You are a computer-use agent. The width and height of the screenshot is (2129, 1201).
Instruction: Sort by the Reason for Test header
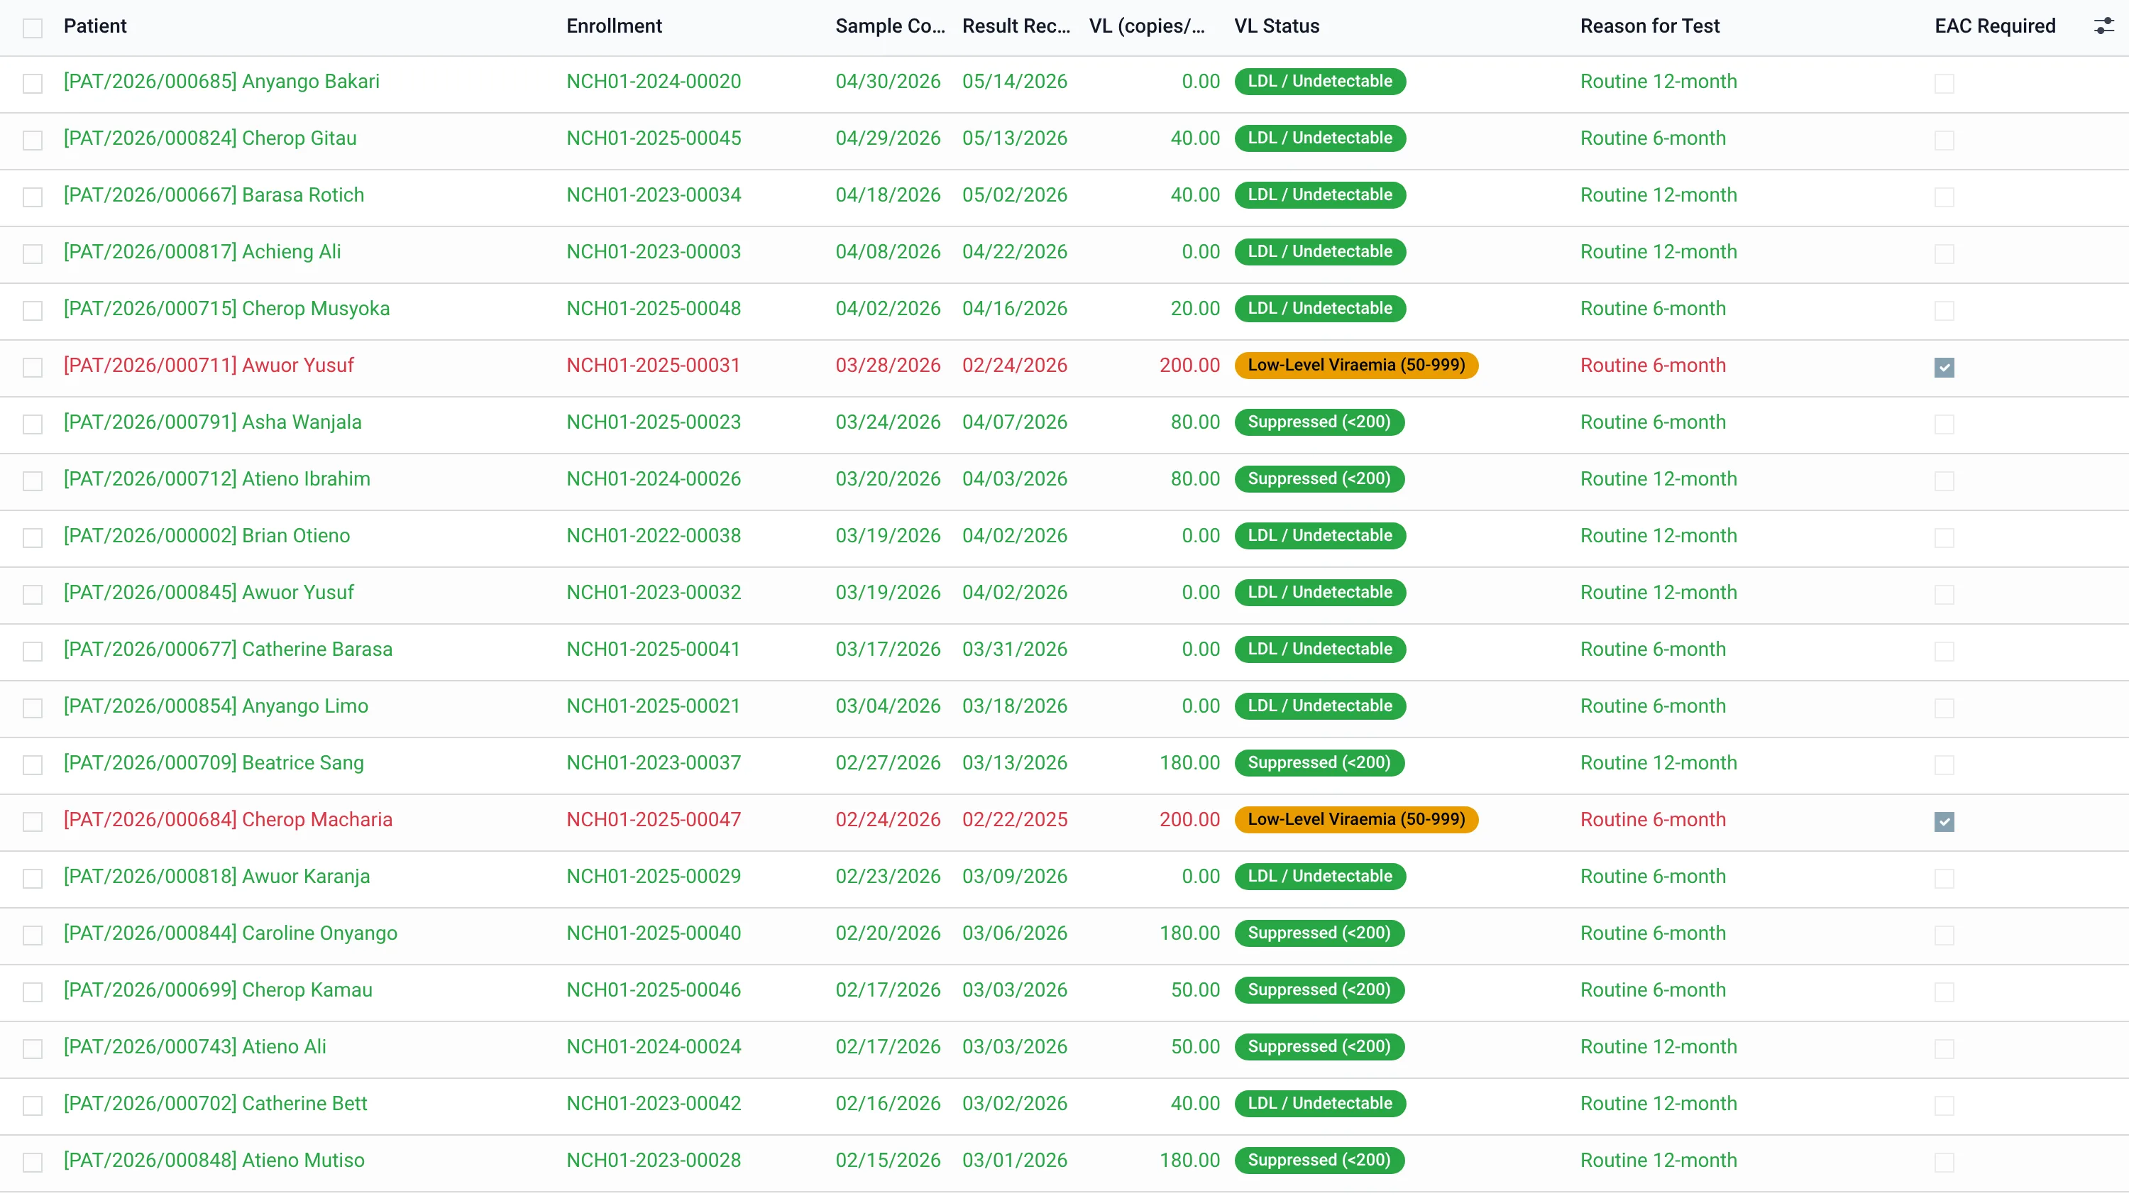click(1650, 26)
